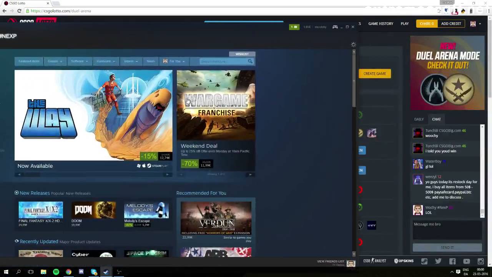Open Skype from the taskbar
Screen dimensions: 492x277
coord(94,272)
